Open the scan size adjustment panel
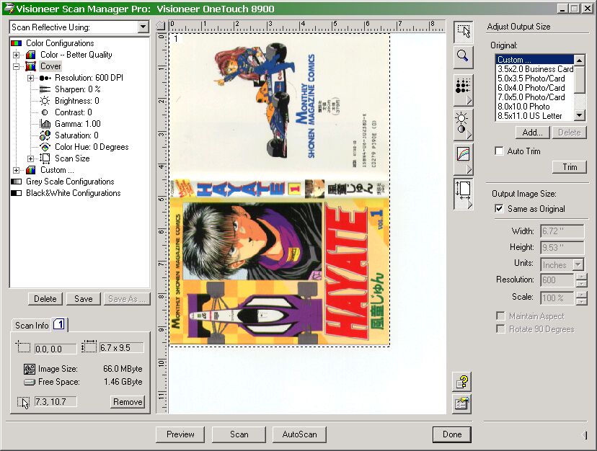The image size is (597, 451). coord(463,193)
